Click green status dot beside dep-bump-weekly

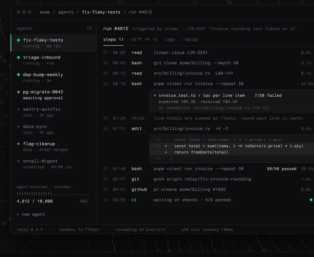18,75
